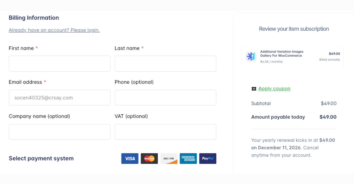Click the VAT (optional) input field
The width and height of the screenshot is (354, 184).
[165, 132]
